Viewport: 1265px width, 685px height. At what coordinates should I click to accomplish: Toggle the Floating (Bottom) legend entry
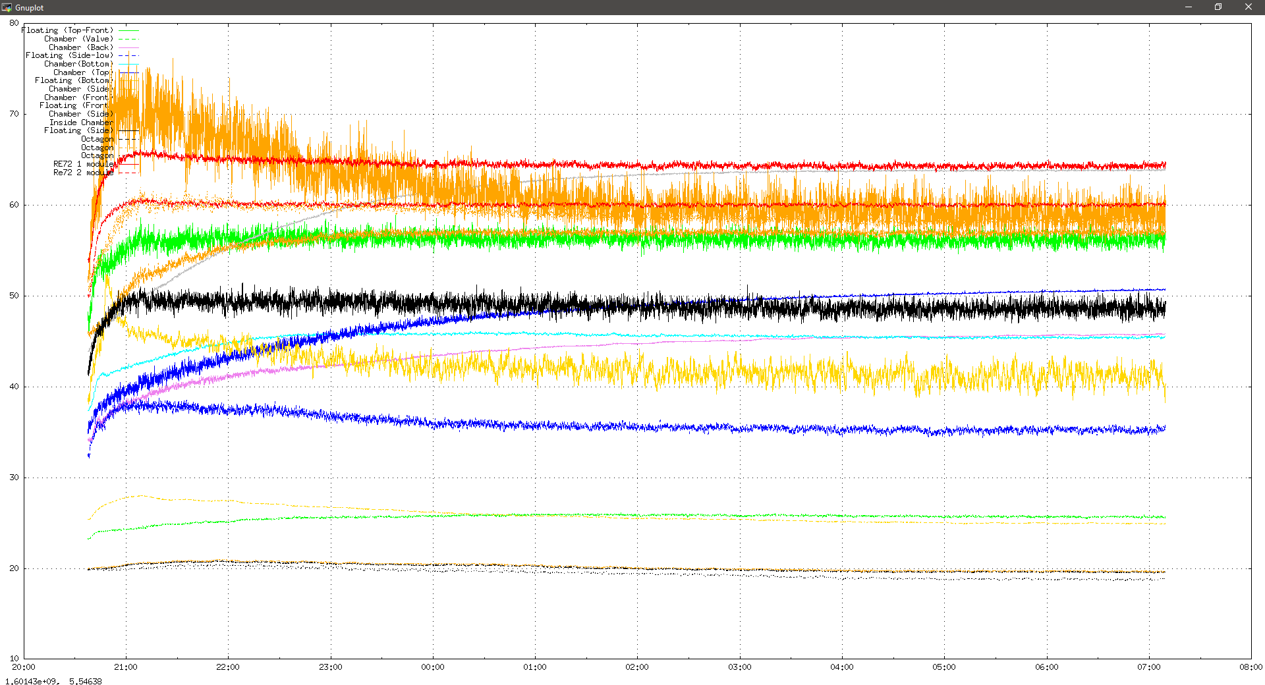coord(74,80)
